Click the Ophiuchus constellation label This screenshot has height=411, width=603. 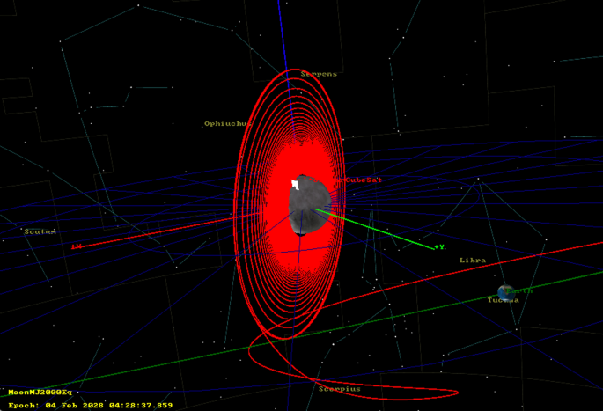227,123
